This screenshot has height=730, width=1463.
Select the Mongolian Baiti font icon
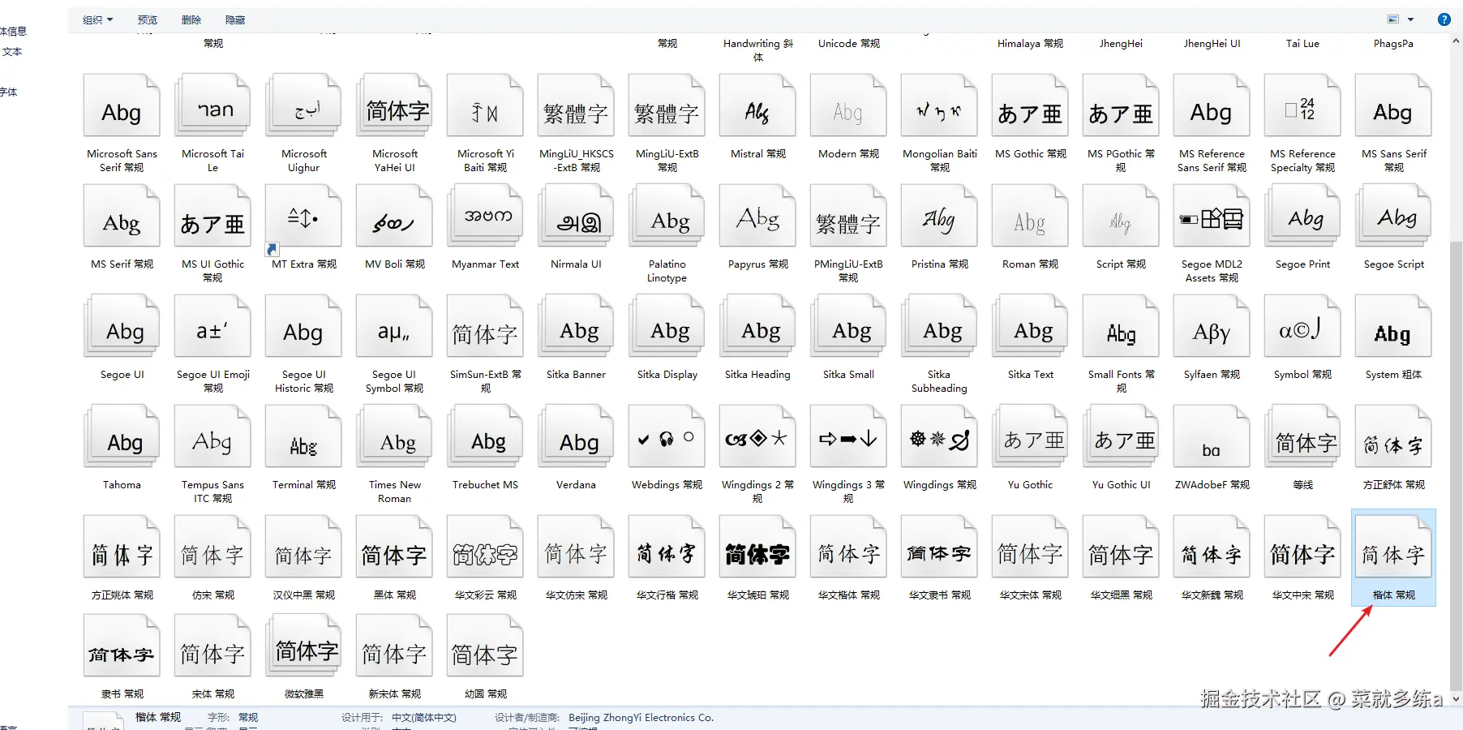pyautogui.click(x=939, y=105)
